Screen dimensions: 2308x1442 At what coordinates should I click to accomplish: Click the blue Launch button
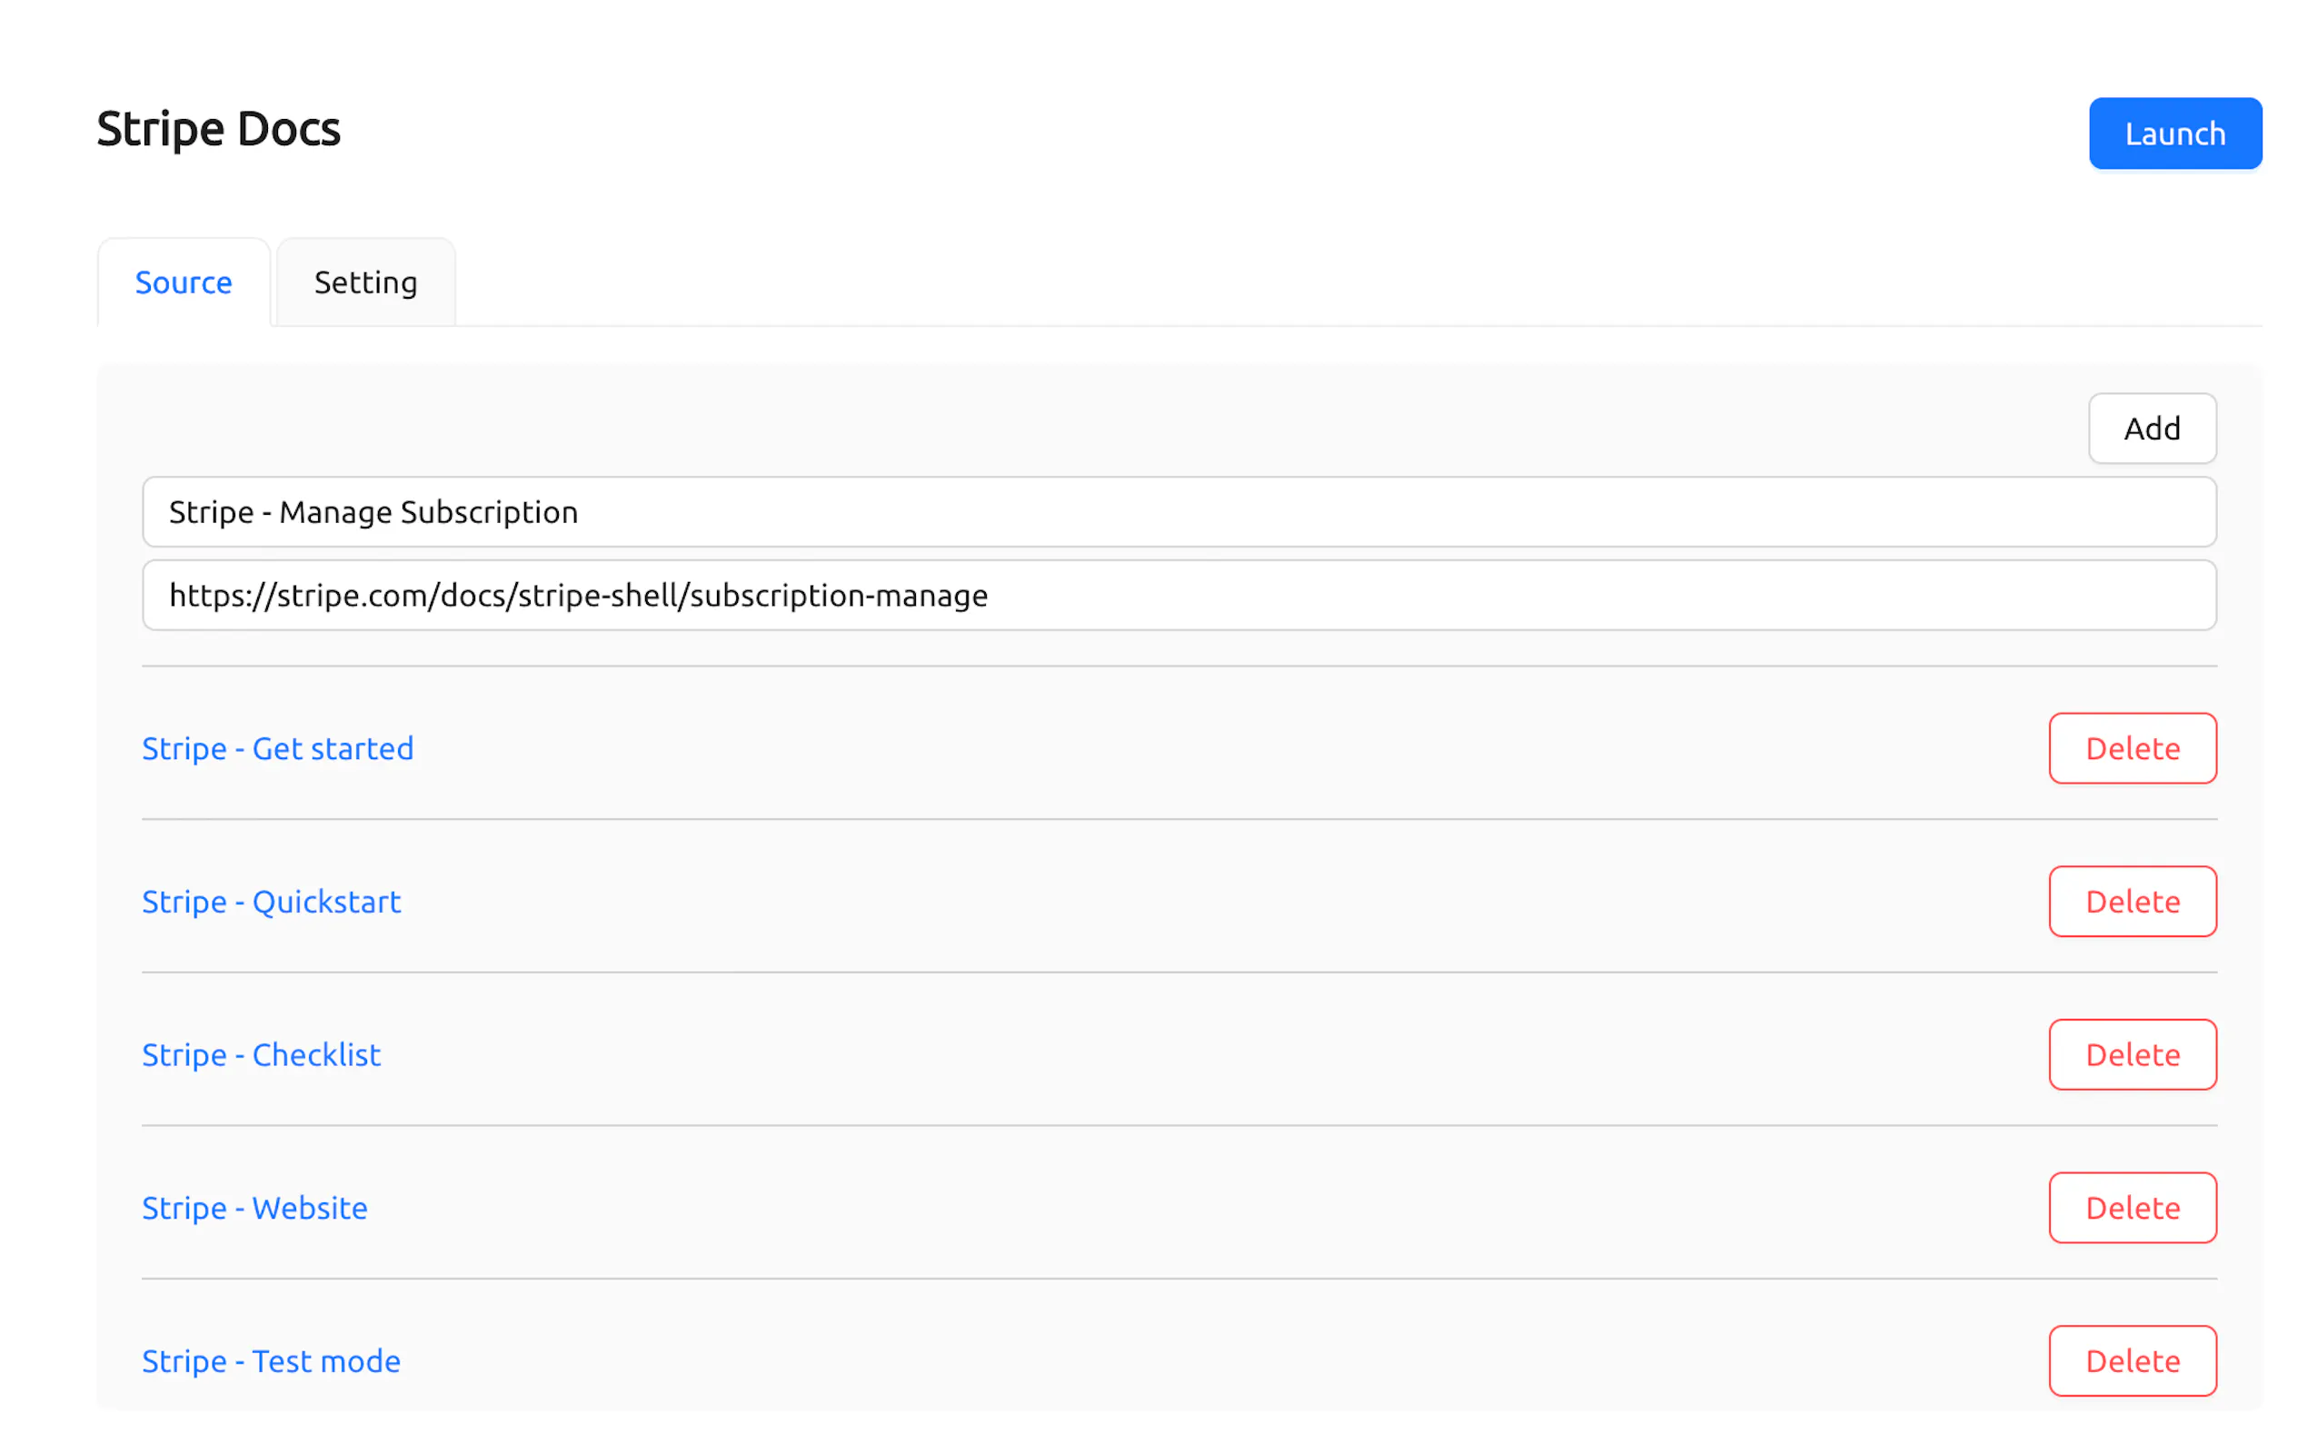coord(2174,133)
